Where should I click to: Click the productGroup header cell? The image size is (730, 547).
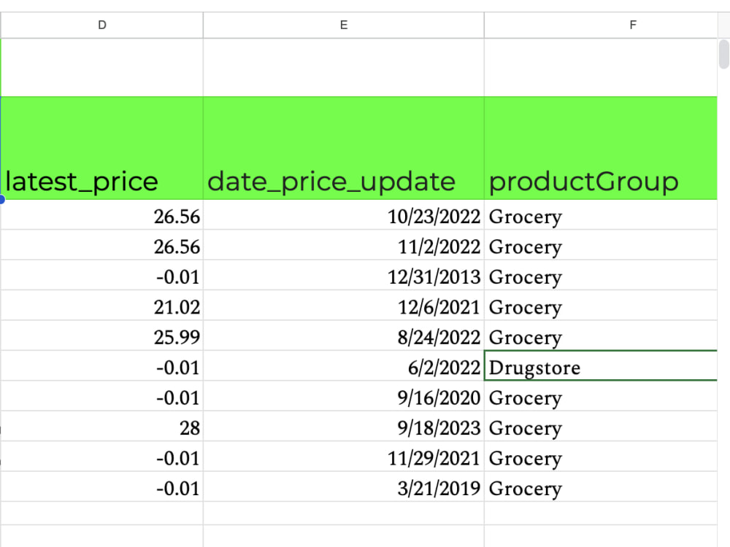(601, 148)
